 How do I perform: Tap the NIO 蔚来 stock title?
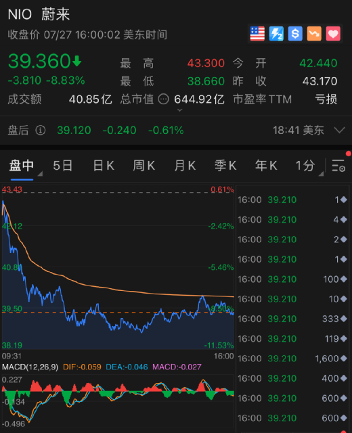pyautogui.click(x=39, y=14)
